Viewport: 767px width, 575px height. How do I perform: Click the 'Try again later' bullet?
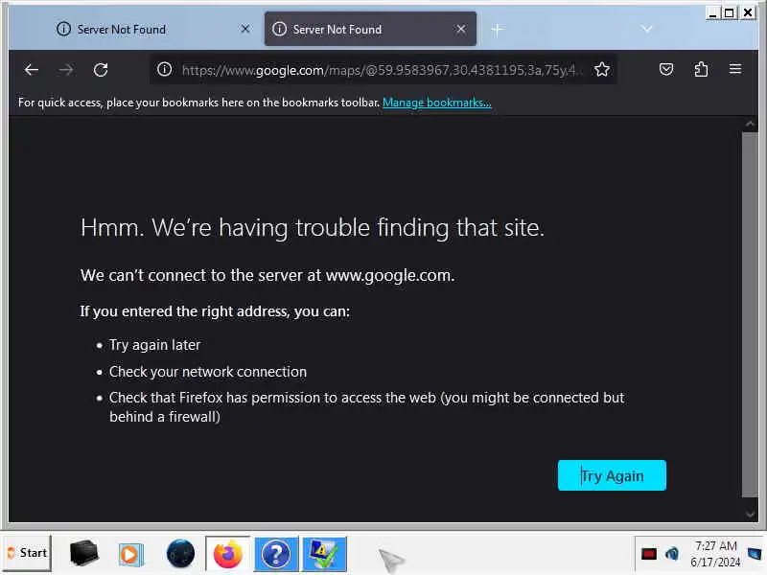click(x=154, y=345)
